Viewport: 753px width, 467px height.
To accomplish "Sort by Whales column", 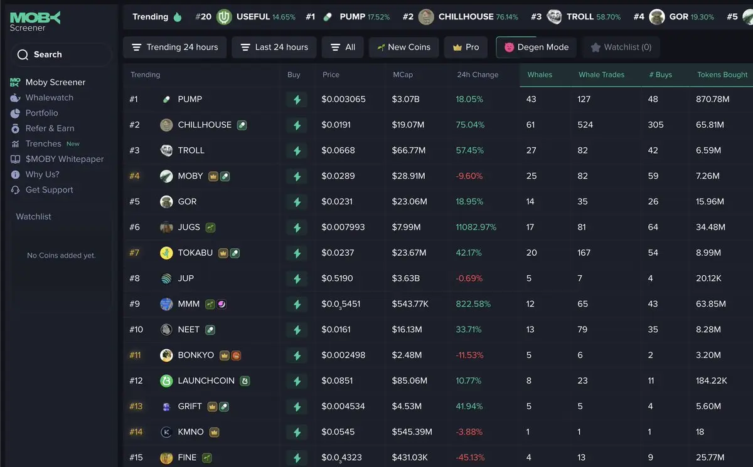I will (x=540, y=75).
